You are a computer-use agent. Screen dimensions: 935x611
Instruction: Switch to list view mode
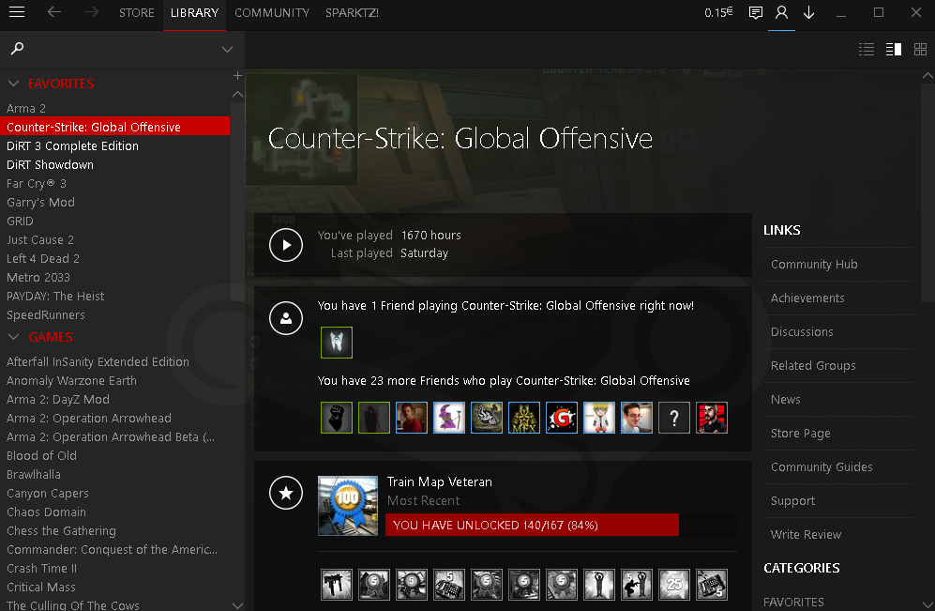tap(867, 49)
